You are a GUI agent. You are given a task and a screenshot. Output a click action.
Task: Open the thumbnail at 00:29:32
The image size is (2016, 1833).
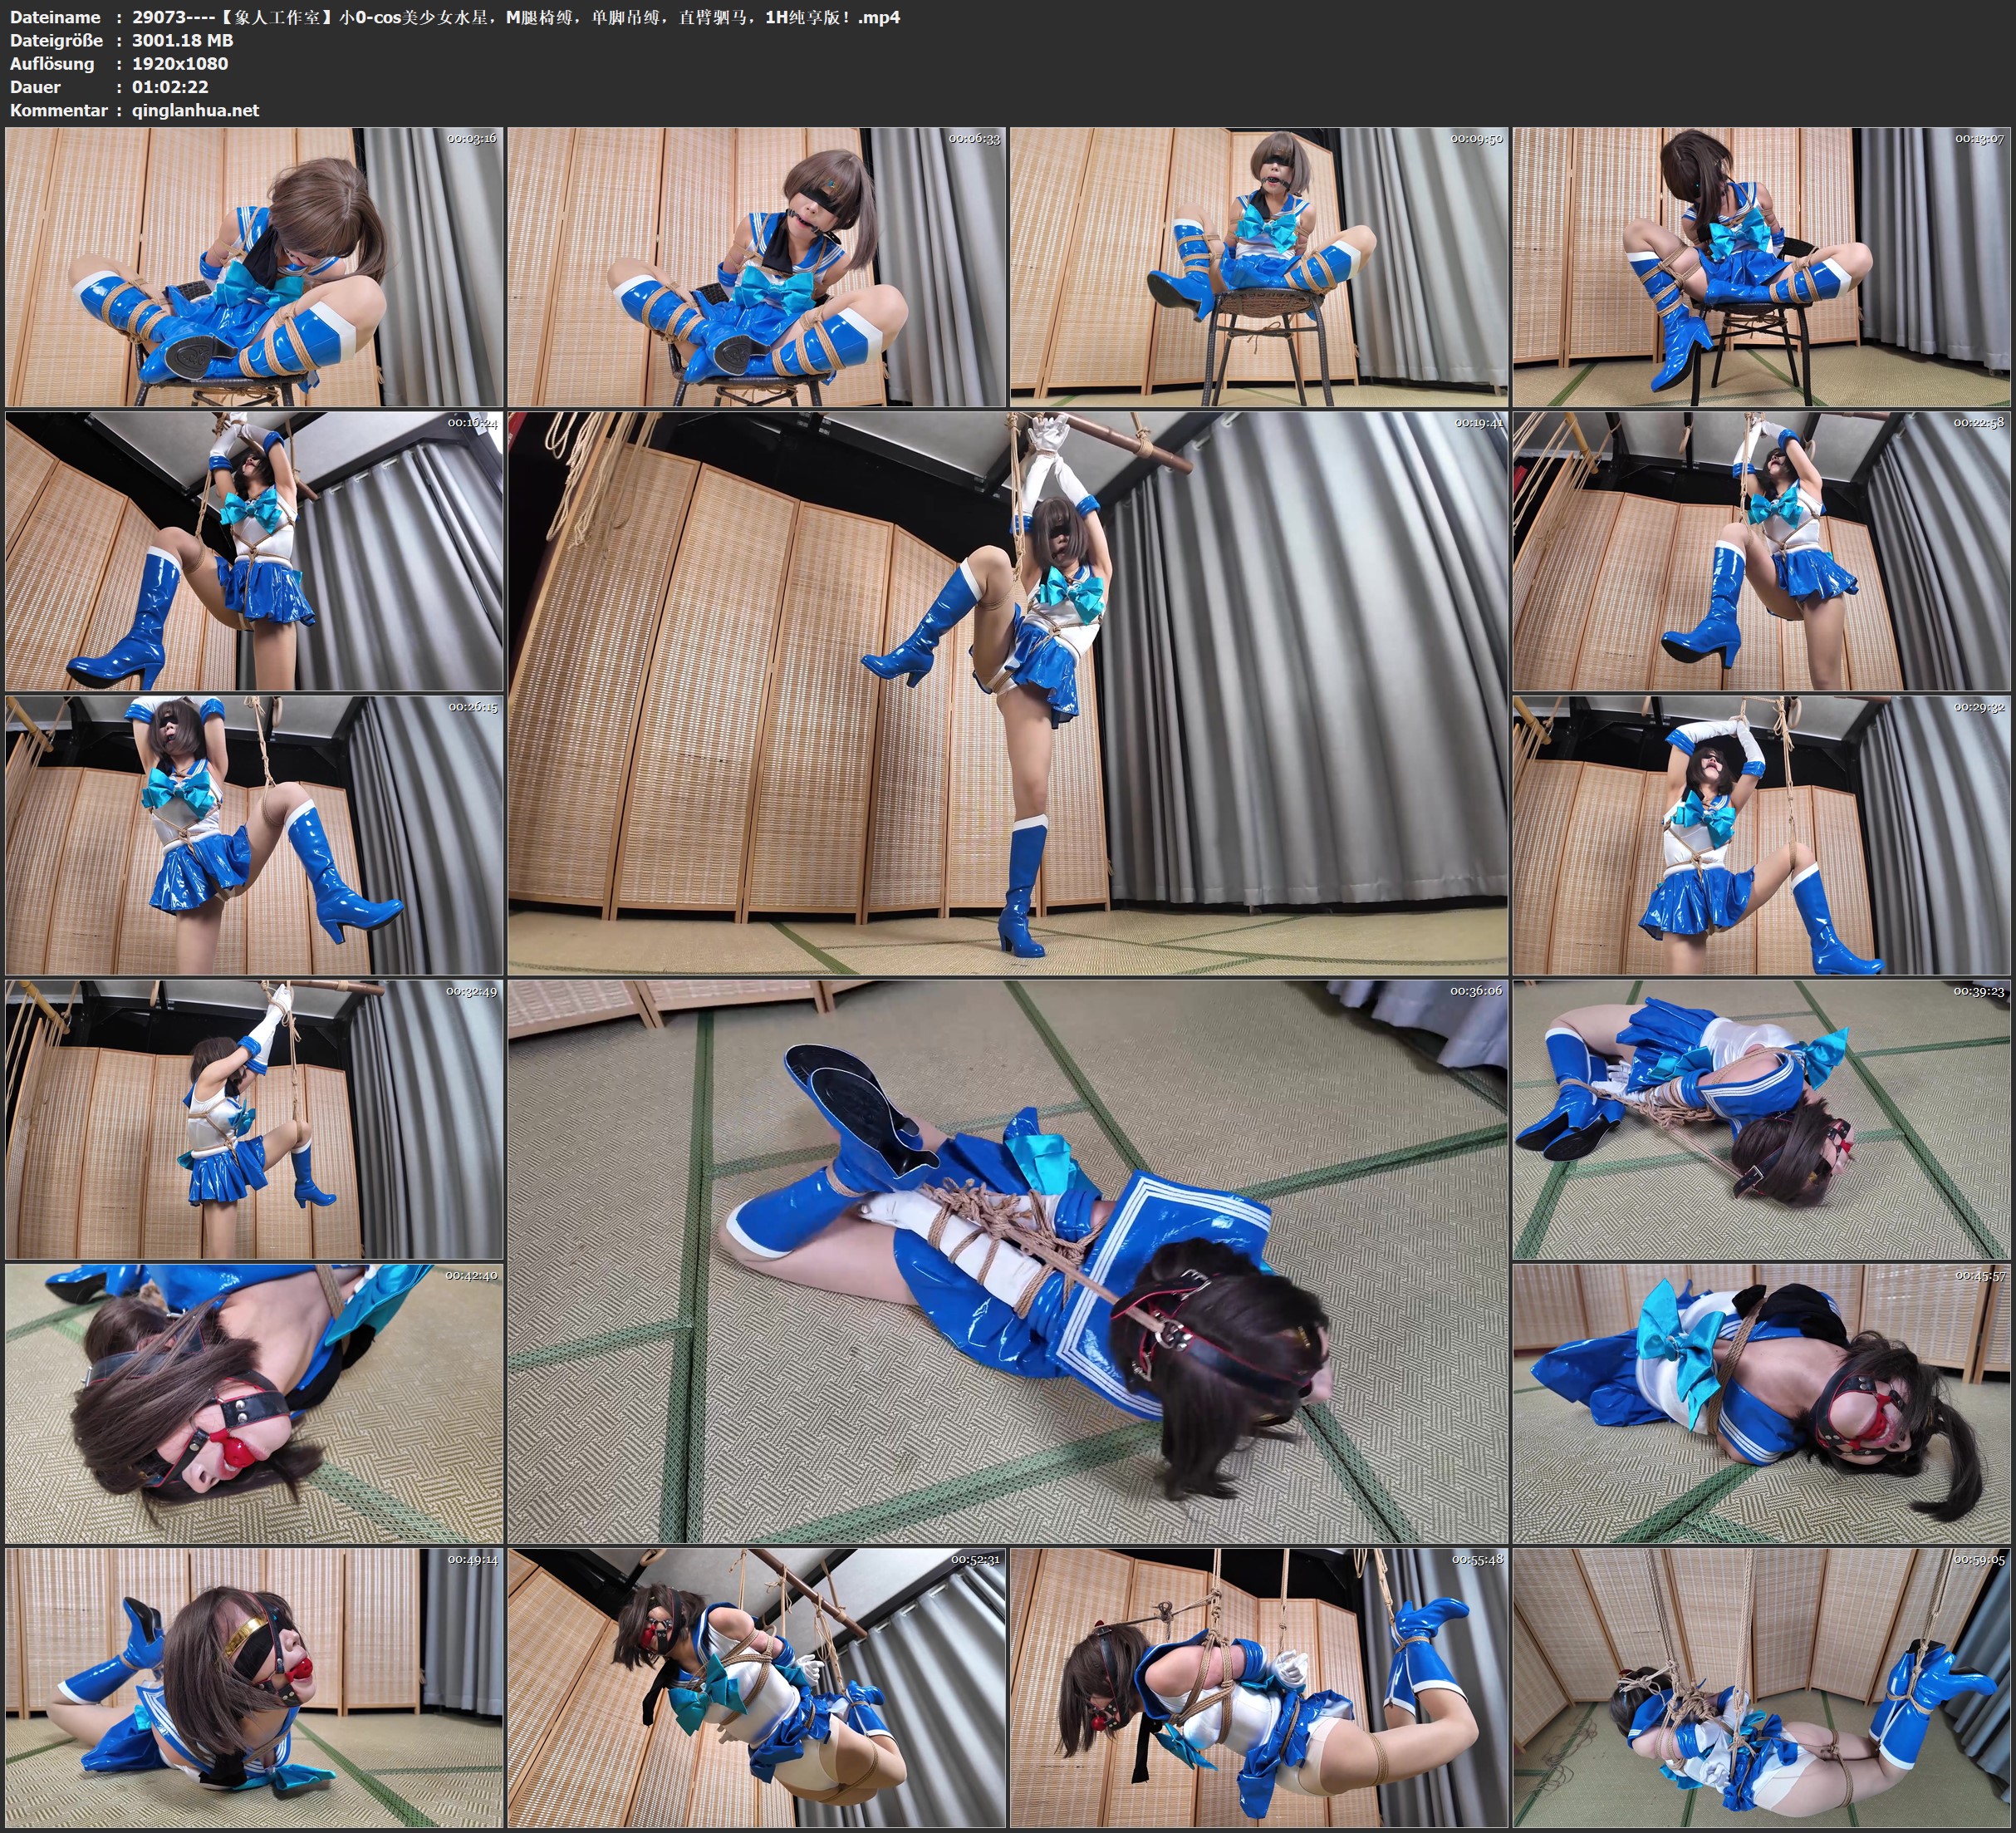pos(1762,835)
